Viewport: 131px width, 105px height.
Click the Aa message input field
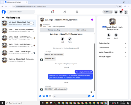[70, 96]
